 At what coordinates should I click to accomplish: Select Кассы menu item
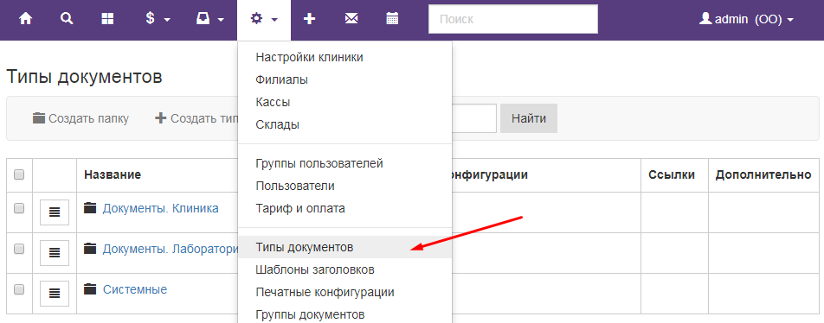[344, 102]
